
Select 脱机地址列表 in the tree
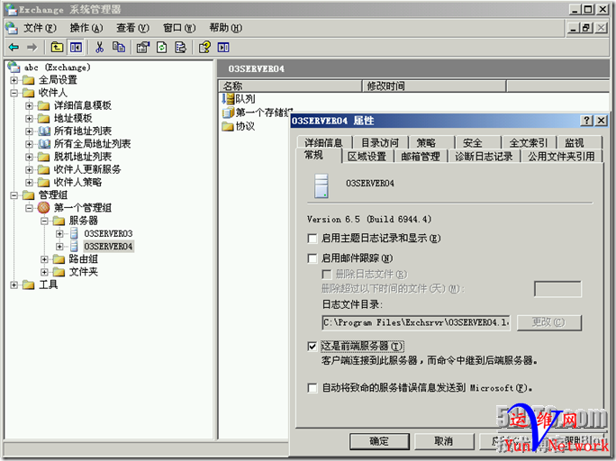pos(83,157)
